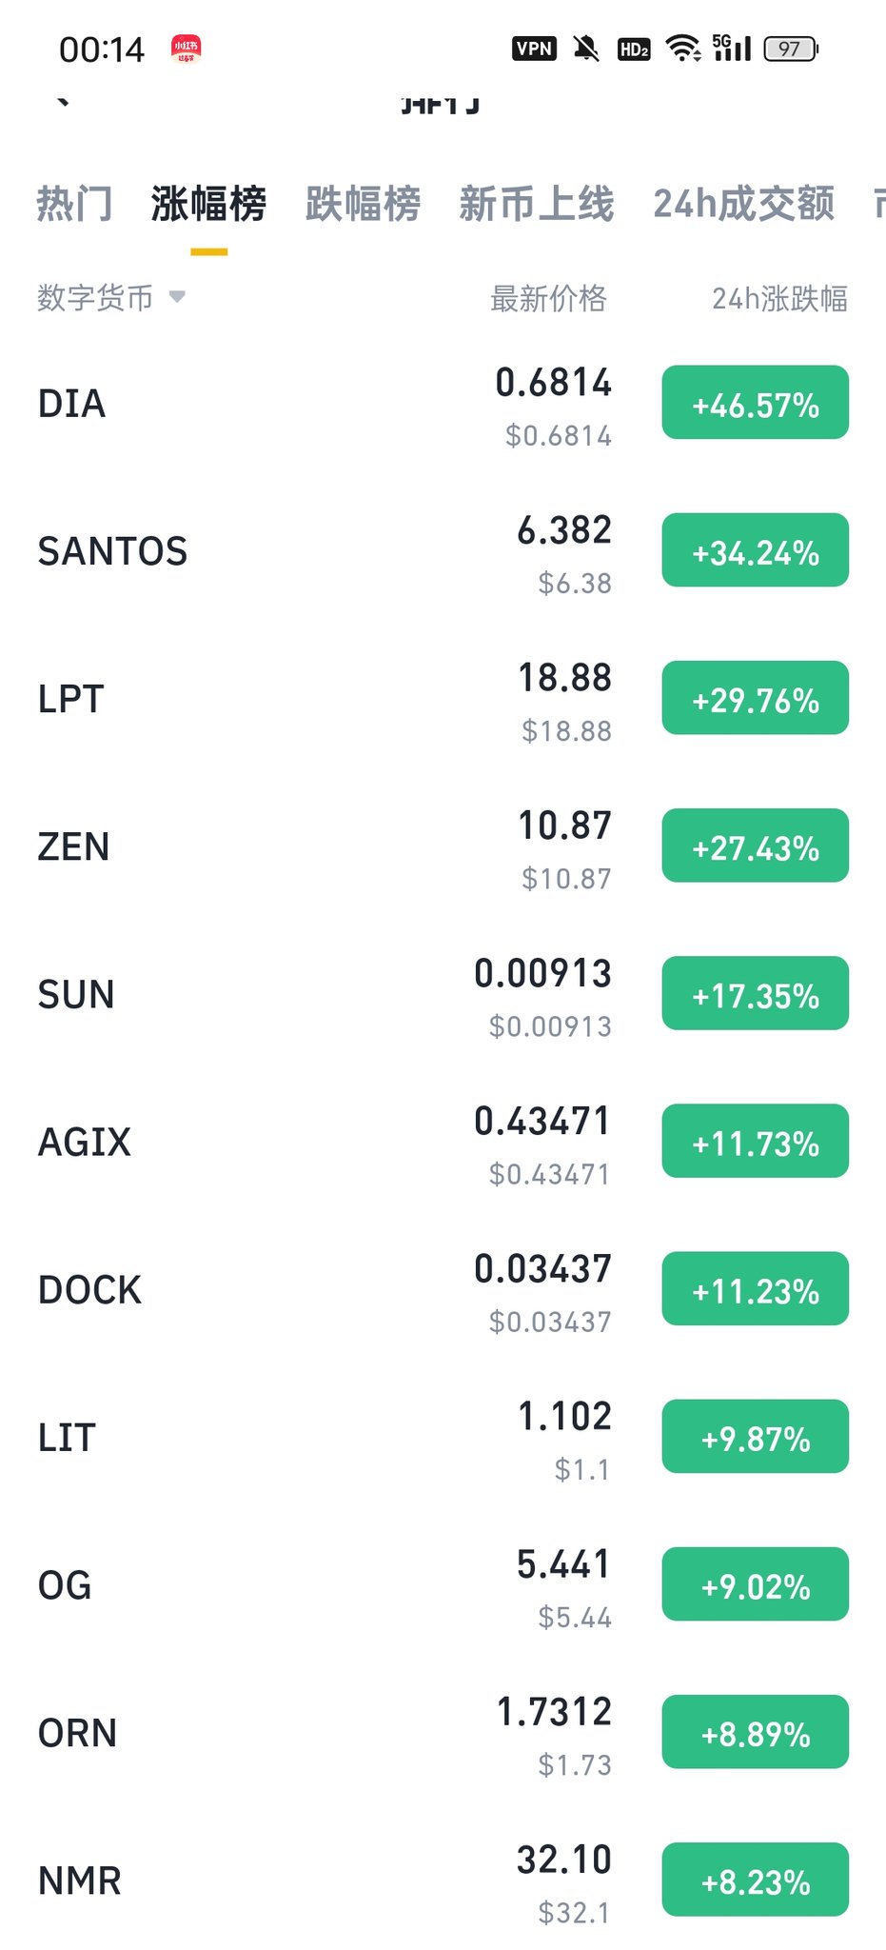Expand the 数字货币 sort dropdown arrow
The height and width of the screenshot is (1950, 886).
tap(177, 297)
